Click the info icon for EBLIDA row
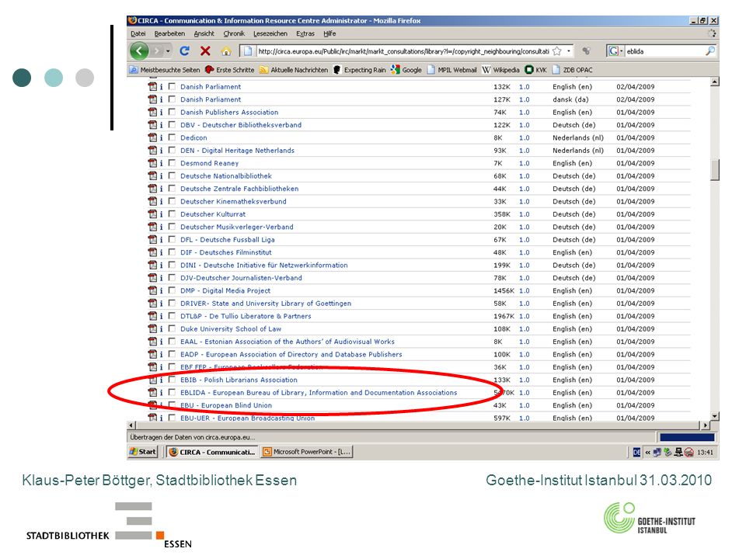This screenshot has height=559, width=746. pos(162,393)
